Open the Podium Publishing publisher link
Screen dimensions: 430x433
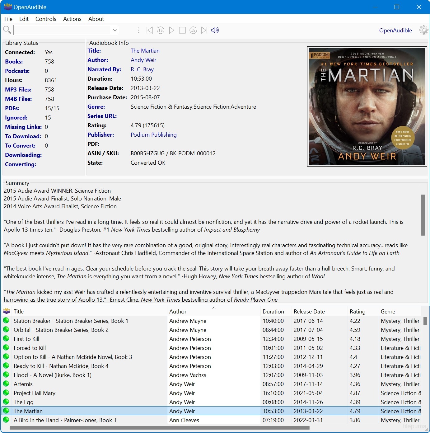click(154, 135)
